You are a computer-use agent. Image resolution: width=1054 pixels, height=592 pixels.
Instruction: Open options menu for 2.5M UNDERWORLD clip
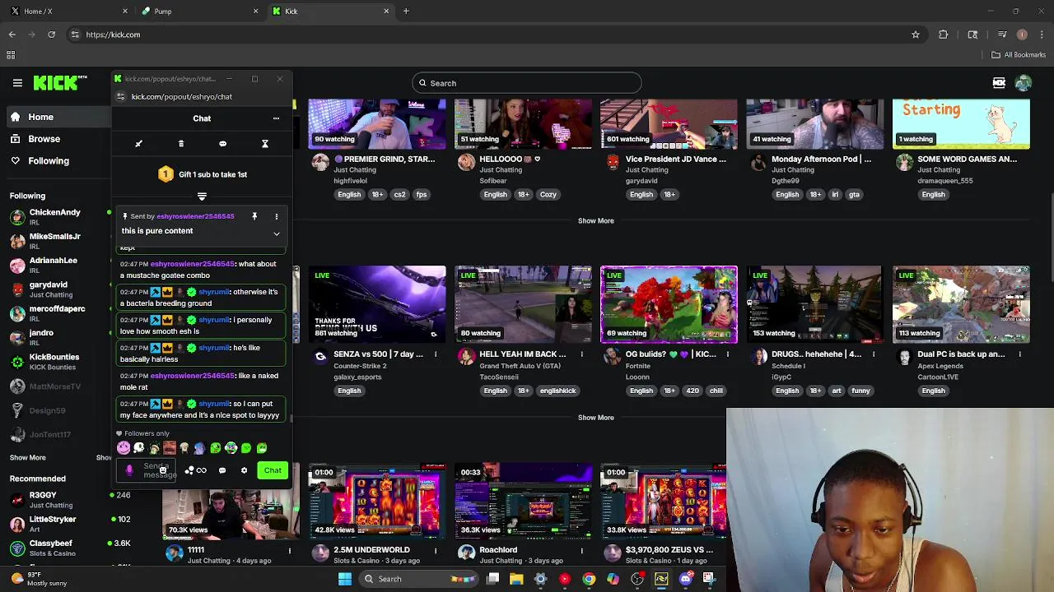coord(436,550)
